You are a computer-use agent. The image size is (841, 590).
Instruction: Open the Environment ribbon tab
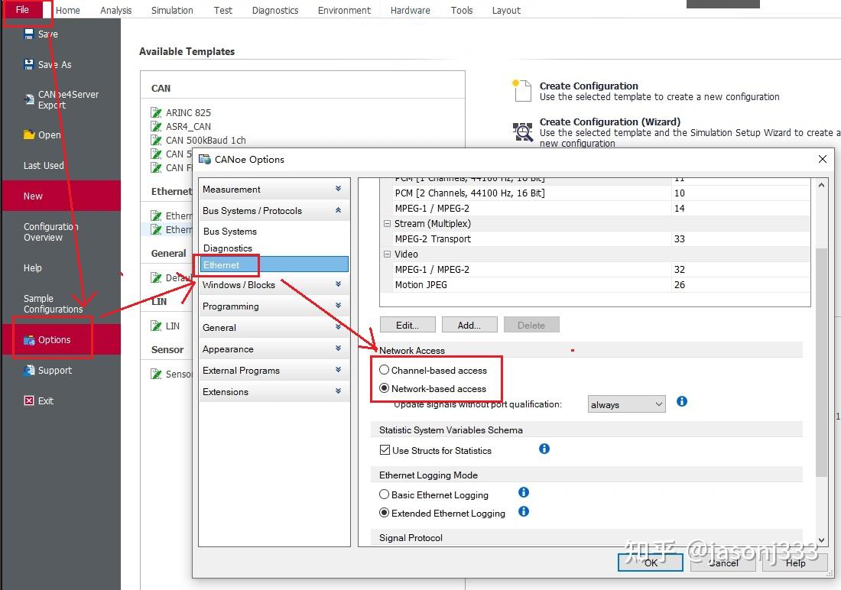click(x=344, y=10)
